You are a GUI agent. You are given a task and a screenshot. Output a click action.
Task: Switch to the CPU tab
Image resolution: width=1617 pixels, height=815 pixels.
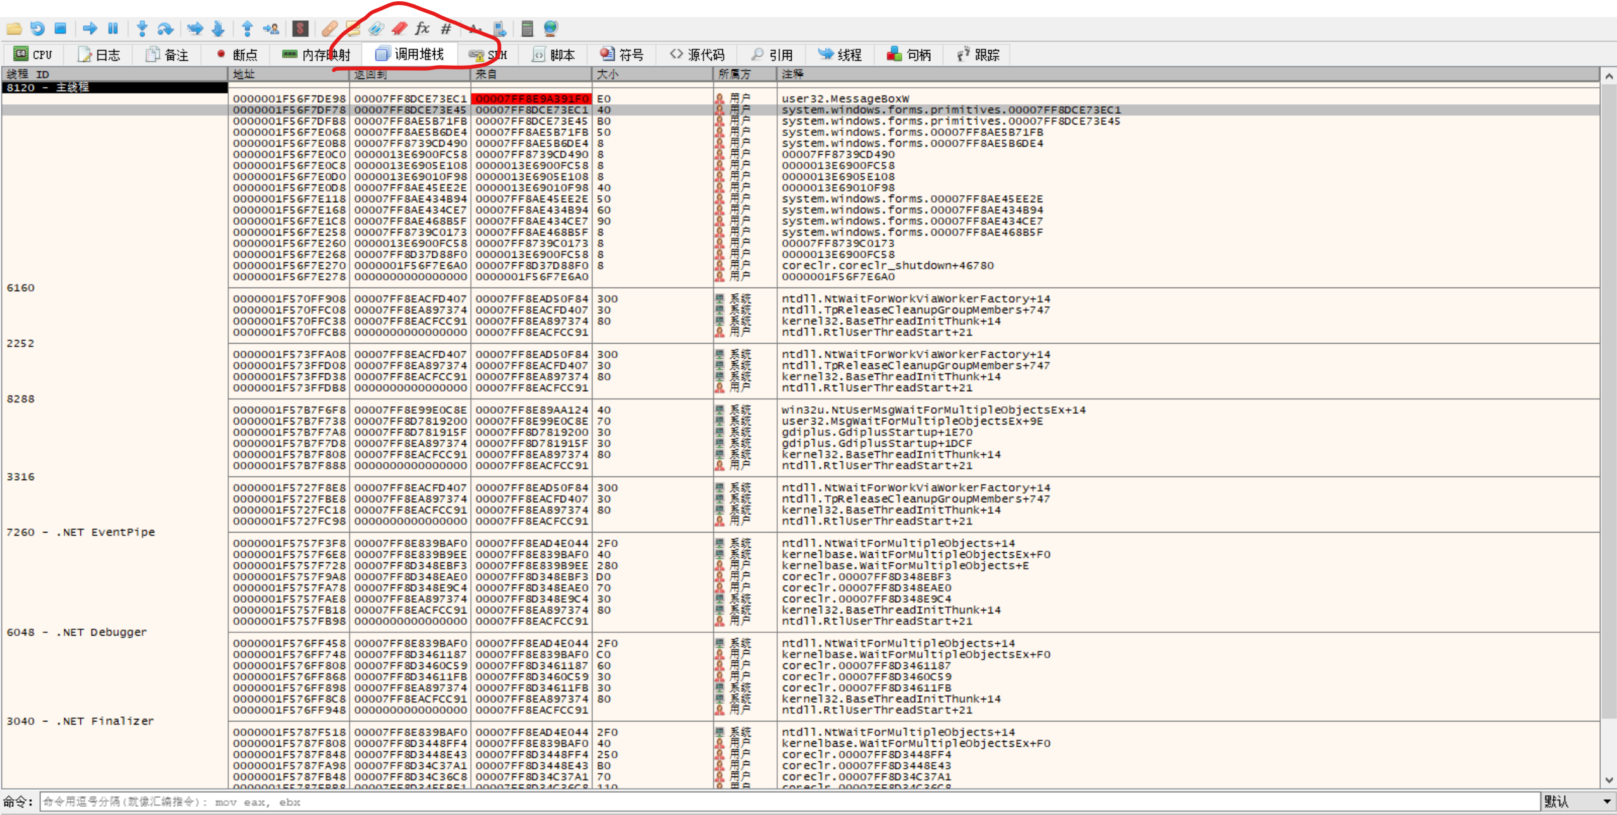[x=33, y=55]
